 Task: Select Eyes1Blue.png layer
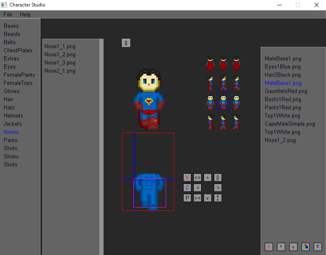coord(283,67)
